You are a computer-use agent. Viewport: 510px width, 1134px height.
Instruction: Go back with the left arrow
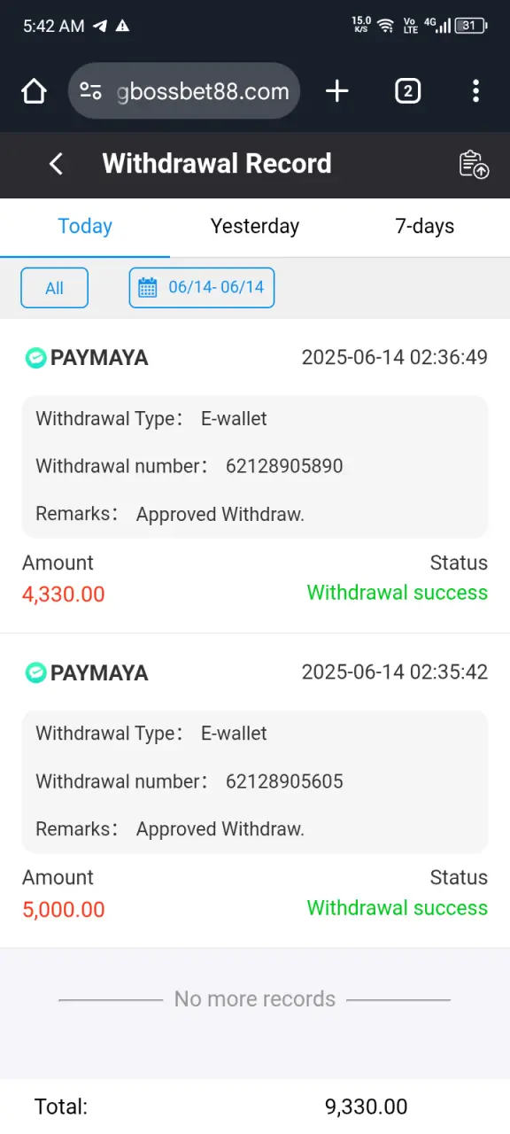pyautogui.click(x=56, y=164)
